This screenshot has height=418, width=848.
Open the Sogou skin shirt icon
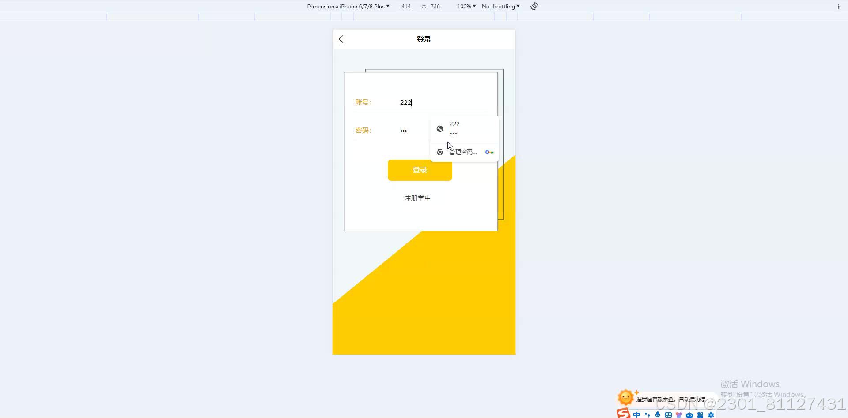click(x=679, y=414)
